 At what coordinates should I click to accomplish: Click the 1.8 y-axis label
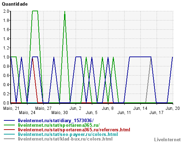pos(6,20)
